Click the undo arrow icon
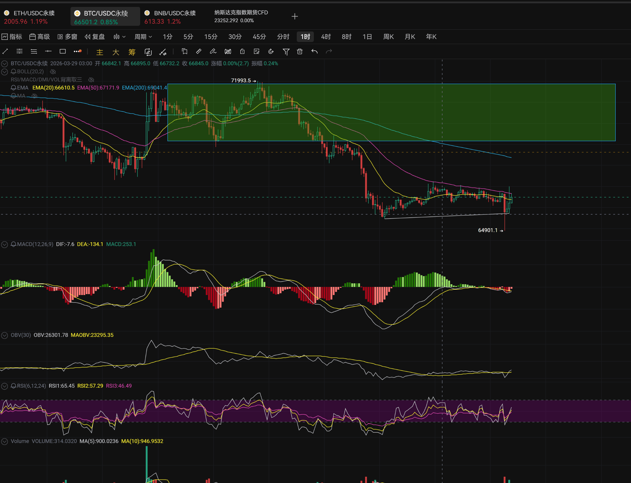 tap(314, 52)
